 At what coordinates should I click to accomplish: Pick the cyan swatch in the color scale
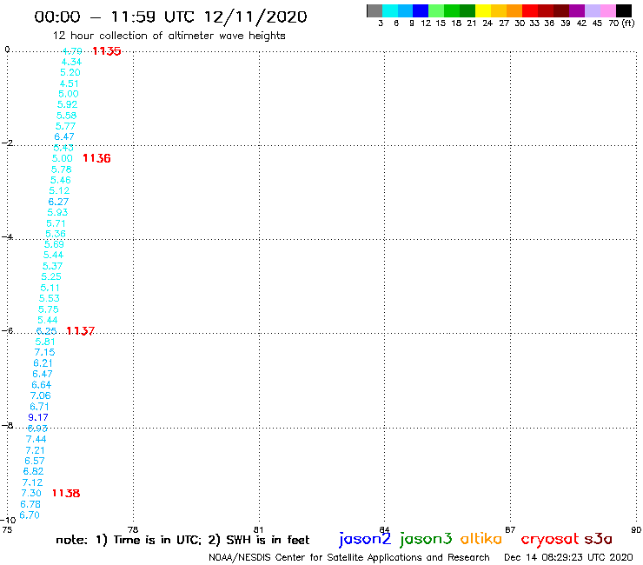point(390,10)
